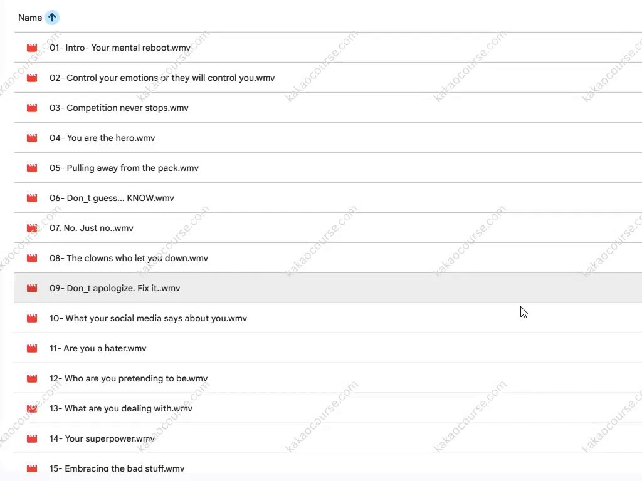
Task: Click the sort direction arrow beside Name
Action: [x=52, y=18]
